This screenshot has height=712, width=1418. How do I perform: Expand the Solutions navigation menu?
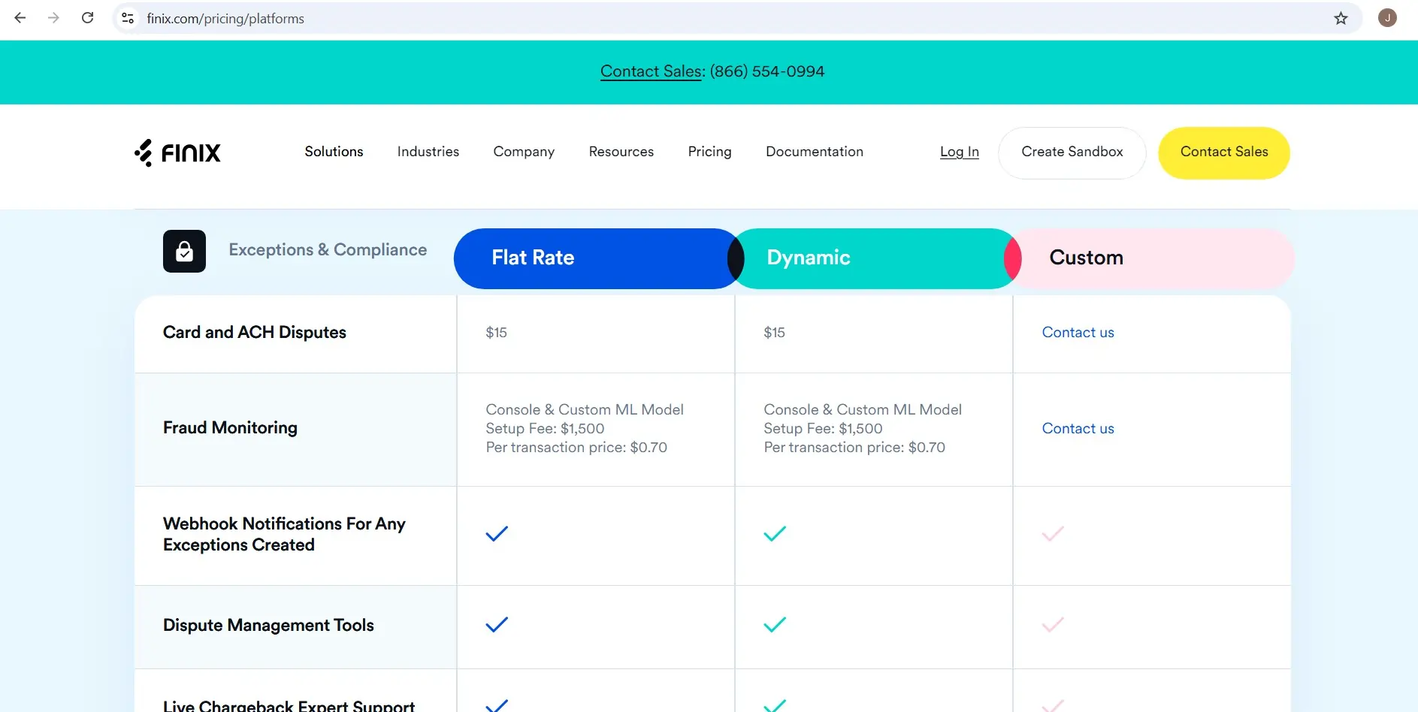(x=334, y=152)
